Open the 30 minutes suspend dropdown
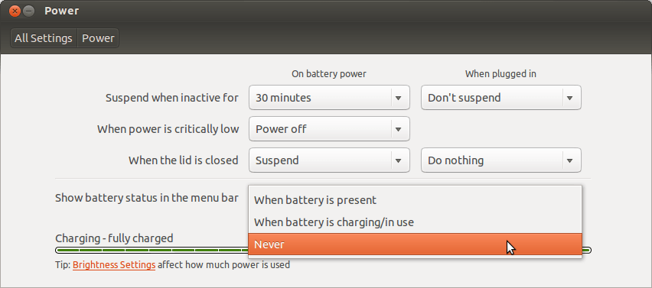The height and width of the screenshot is (288, 652). point(329,98)
